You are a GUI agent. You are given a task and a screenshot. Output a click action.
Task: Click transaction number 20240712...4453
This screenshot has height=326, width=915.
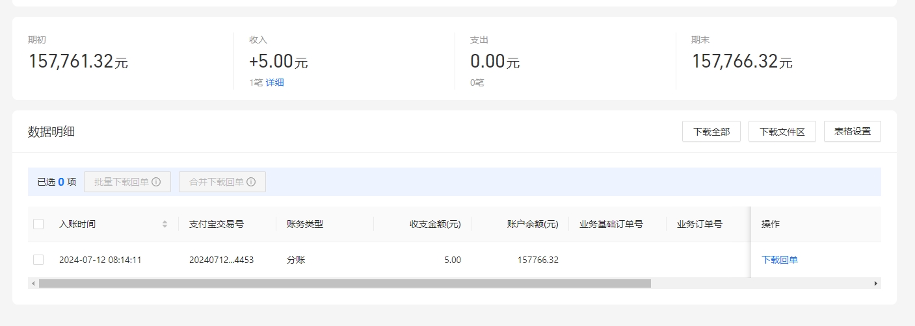click(x=221, y=260)
